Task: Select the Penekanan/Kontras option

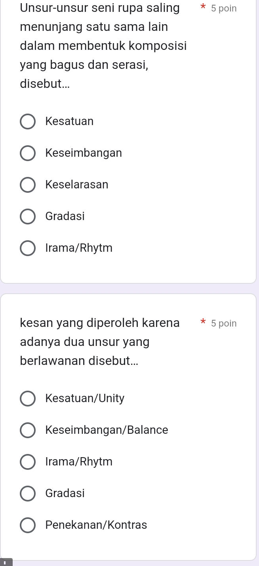Action: [x=28, y=525]
